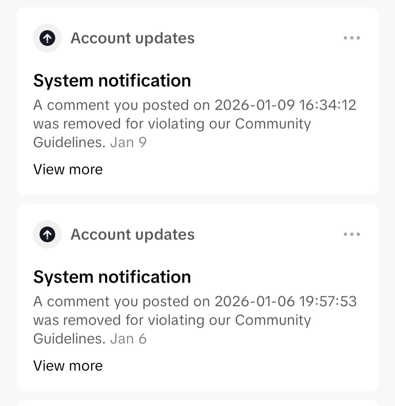
Task: Click the 2026-01-06 19:57:53 timestamp text
Action: [285, 302]
